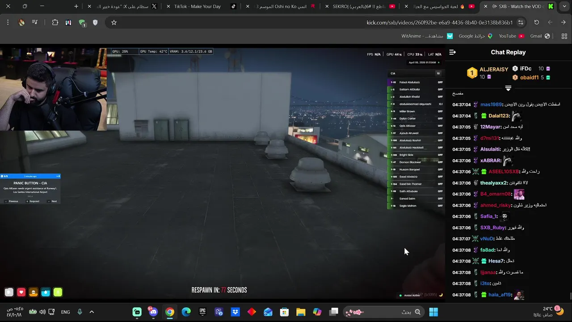The image size is (572, 322).
Task: Open YouTube bookmark
Action: [x=511, y=36]
